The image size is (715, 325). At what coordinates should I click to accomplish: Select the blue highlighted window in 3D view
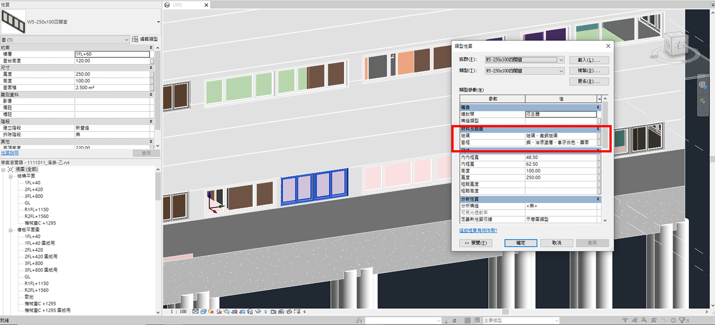coord(314,188)
